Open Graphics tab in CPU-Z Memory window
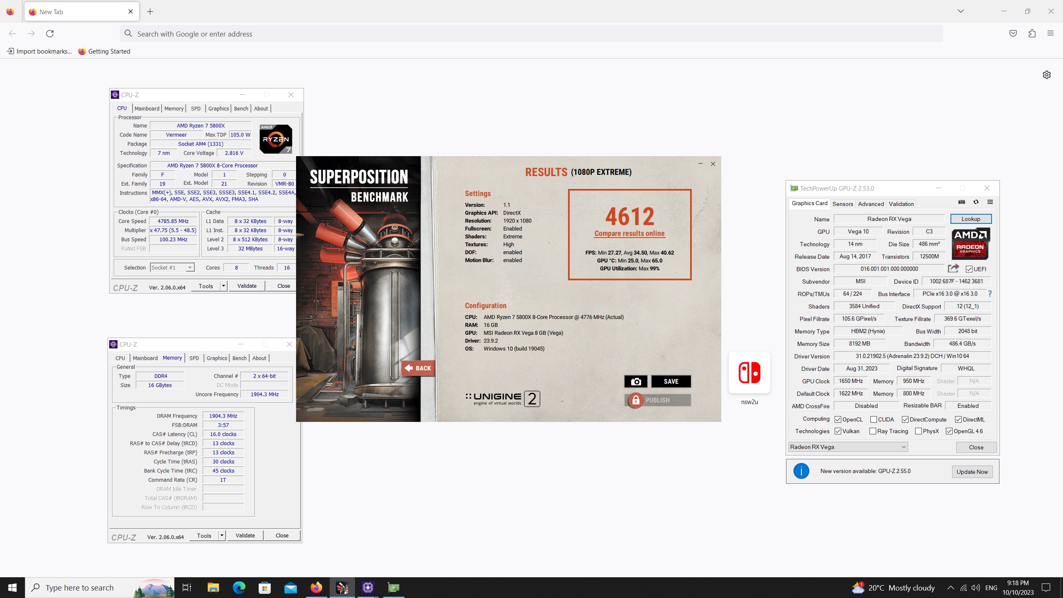This screenshot has height=598, width=1063. (x=217, y=358)
